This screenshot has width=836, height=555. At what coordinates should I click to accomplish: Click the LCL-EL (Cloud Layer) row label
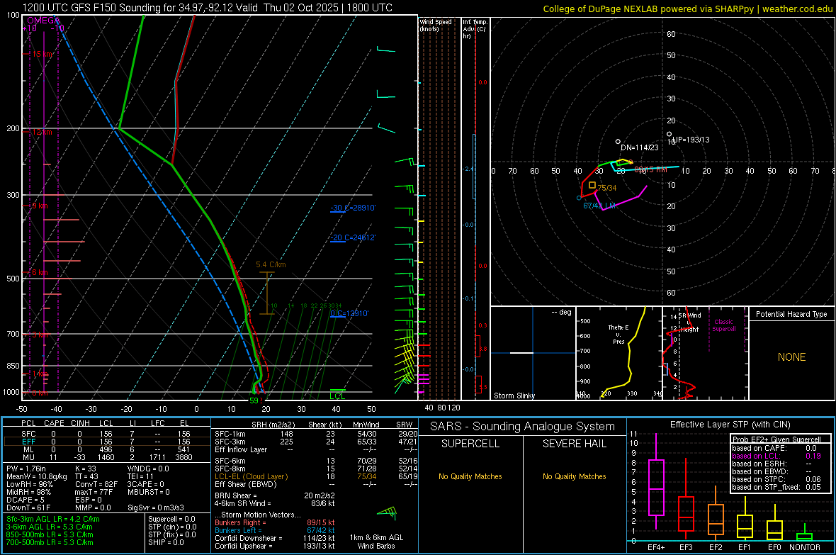click(x=251, y=476)
